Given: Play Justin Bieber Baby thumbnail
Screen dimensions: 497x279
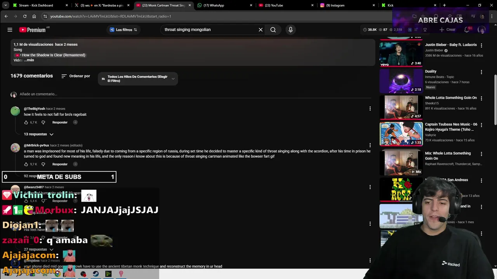Looking at the screenshot, I should click(x=401, y=54).
